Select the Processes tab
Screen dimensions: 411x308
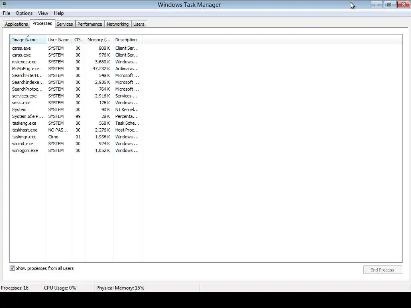(42, 23)
